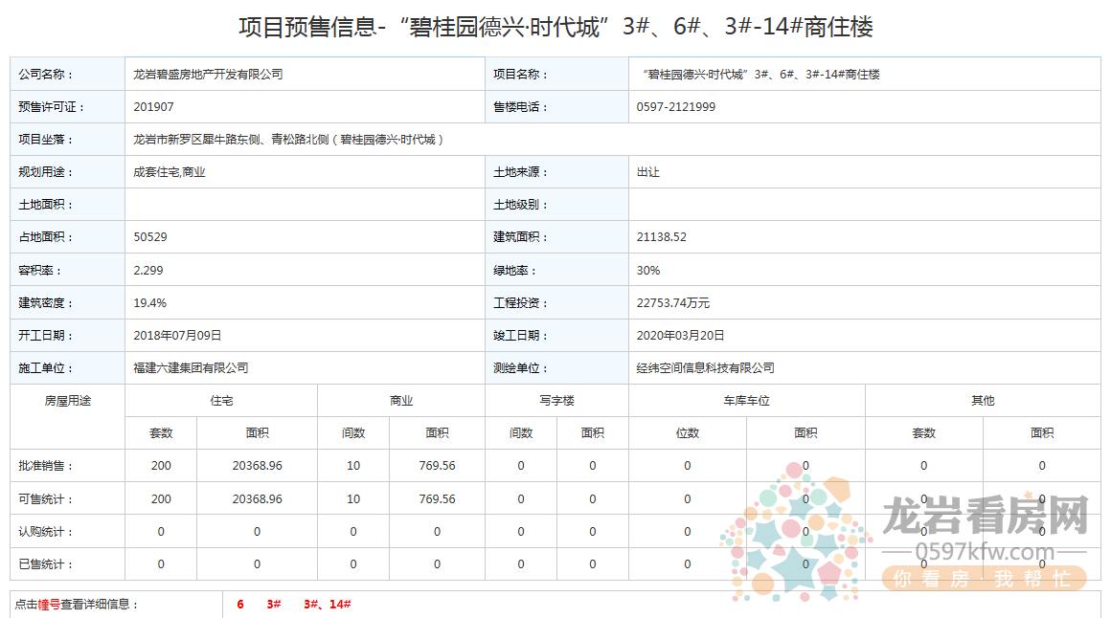Select company name 龙岩碧盛房地产开发有限公司

tap(209, 75)
